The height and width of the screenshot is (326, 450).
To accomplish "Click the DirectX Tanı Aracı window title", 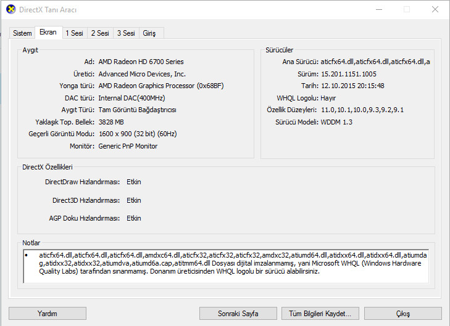I will click(x=48, y=10).
